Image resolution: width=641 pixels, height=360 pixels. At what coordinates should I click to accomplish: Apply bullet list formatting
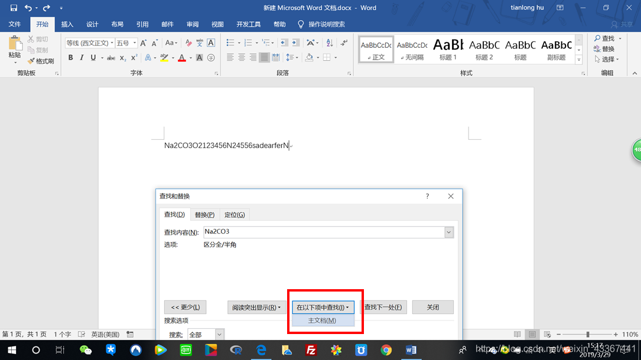[x=230, y=43]
